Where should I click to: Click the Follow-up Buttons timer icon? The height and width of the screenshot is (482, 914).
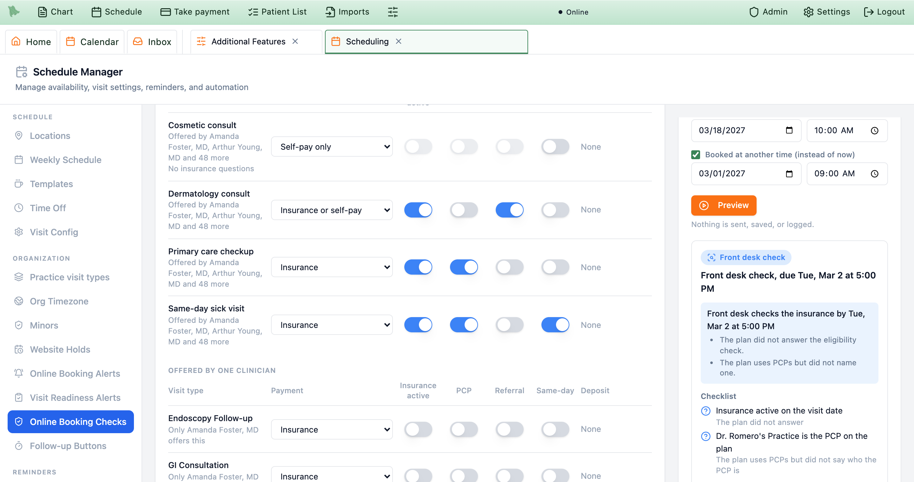19,446
